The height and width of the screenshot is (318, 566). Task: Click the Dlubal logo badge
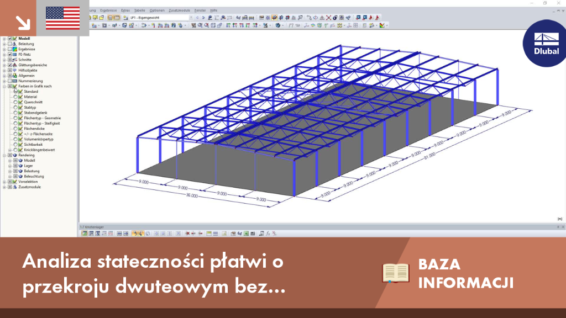[x=546, y=44]
